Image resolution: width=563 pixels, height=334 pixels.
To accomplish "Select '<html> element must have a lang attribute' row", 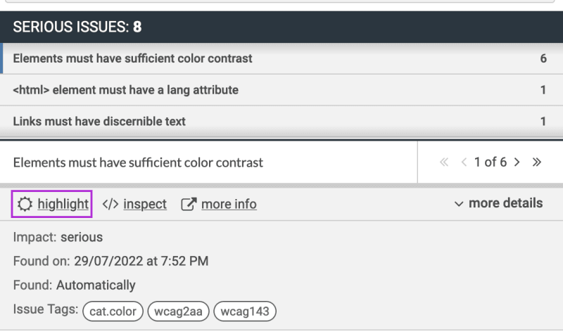I will (x=281, y=90).
